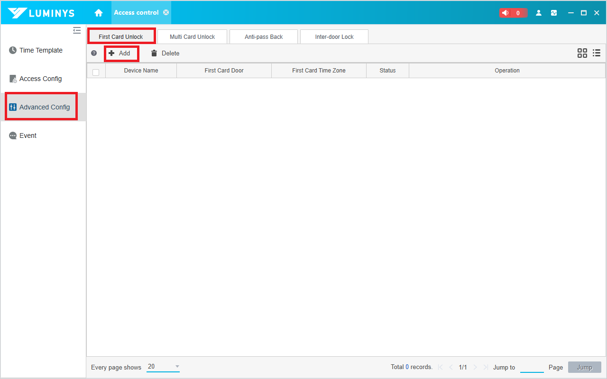This screenshot has width=607, height=379.
Task: Click the Jump to page input field
Action: pyautogui.click(x=532, y=367)
